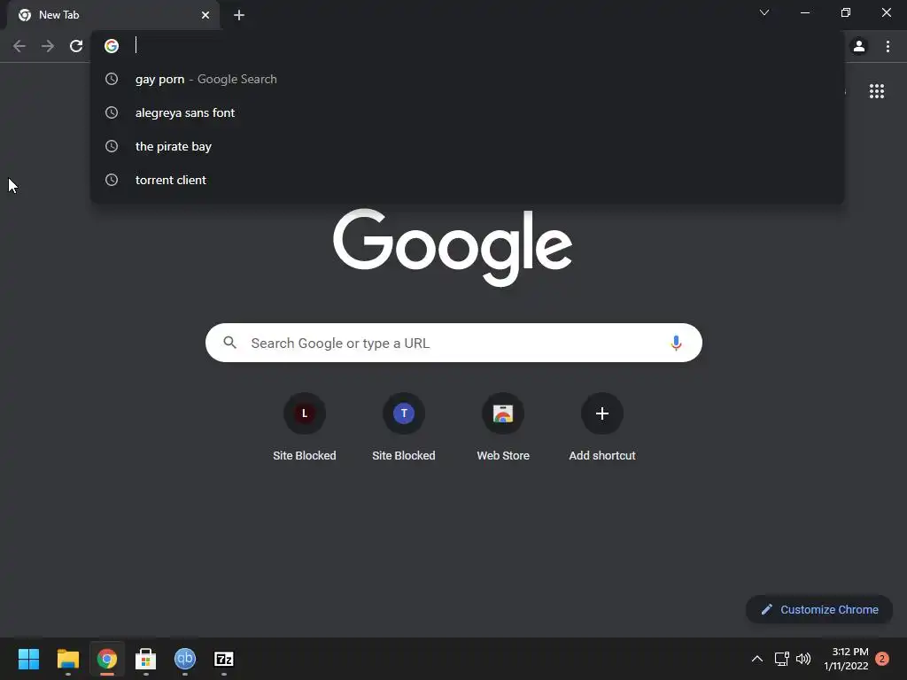The width and height of the screenshot is (907, 680).
Task: Open the clock showing 3:12 PM
Action: click(846, 659)
